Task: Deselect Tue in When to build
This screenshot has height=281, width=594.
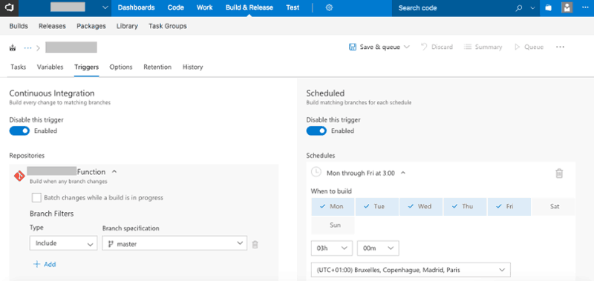Action: tap(376, 207)
